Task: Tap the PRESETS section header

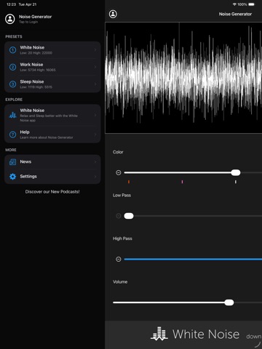Action: pos(14,36)
